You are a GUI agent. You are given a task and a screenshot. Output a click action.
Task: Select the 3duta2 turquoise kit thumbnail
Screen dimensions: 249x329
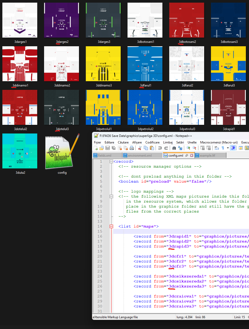pos(20,151)
